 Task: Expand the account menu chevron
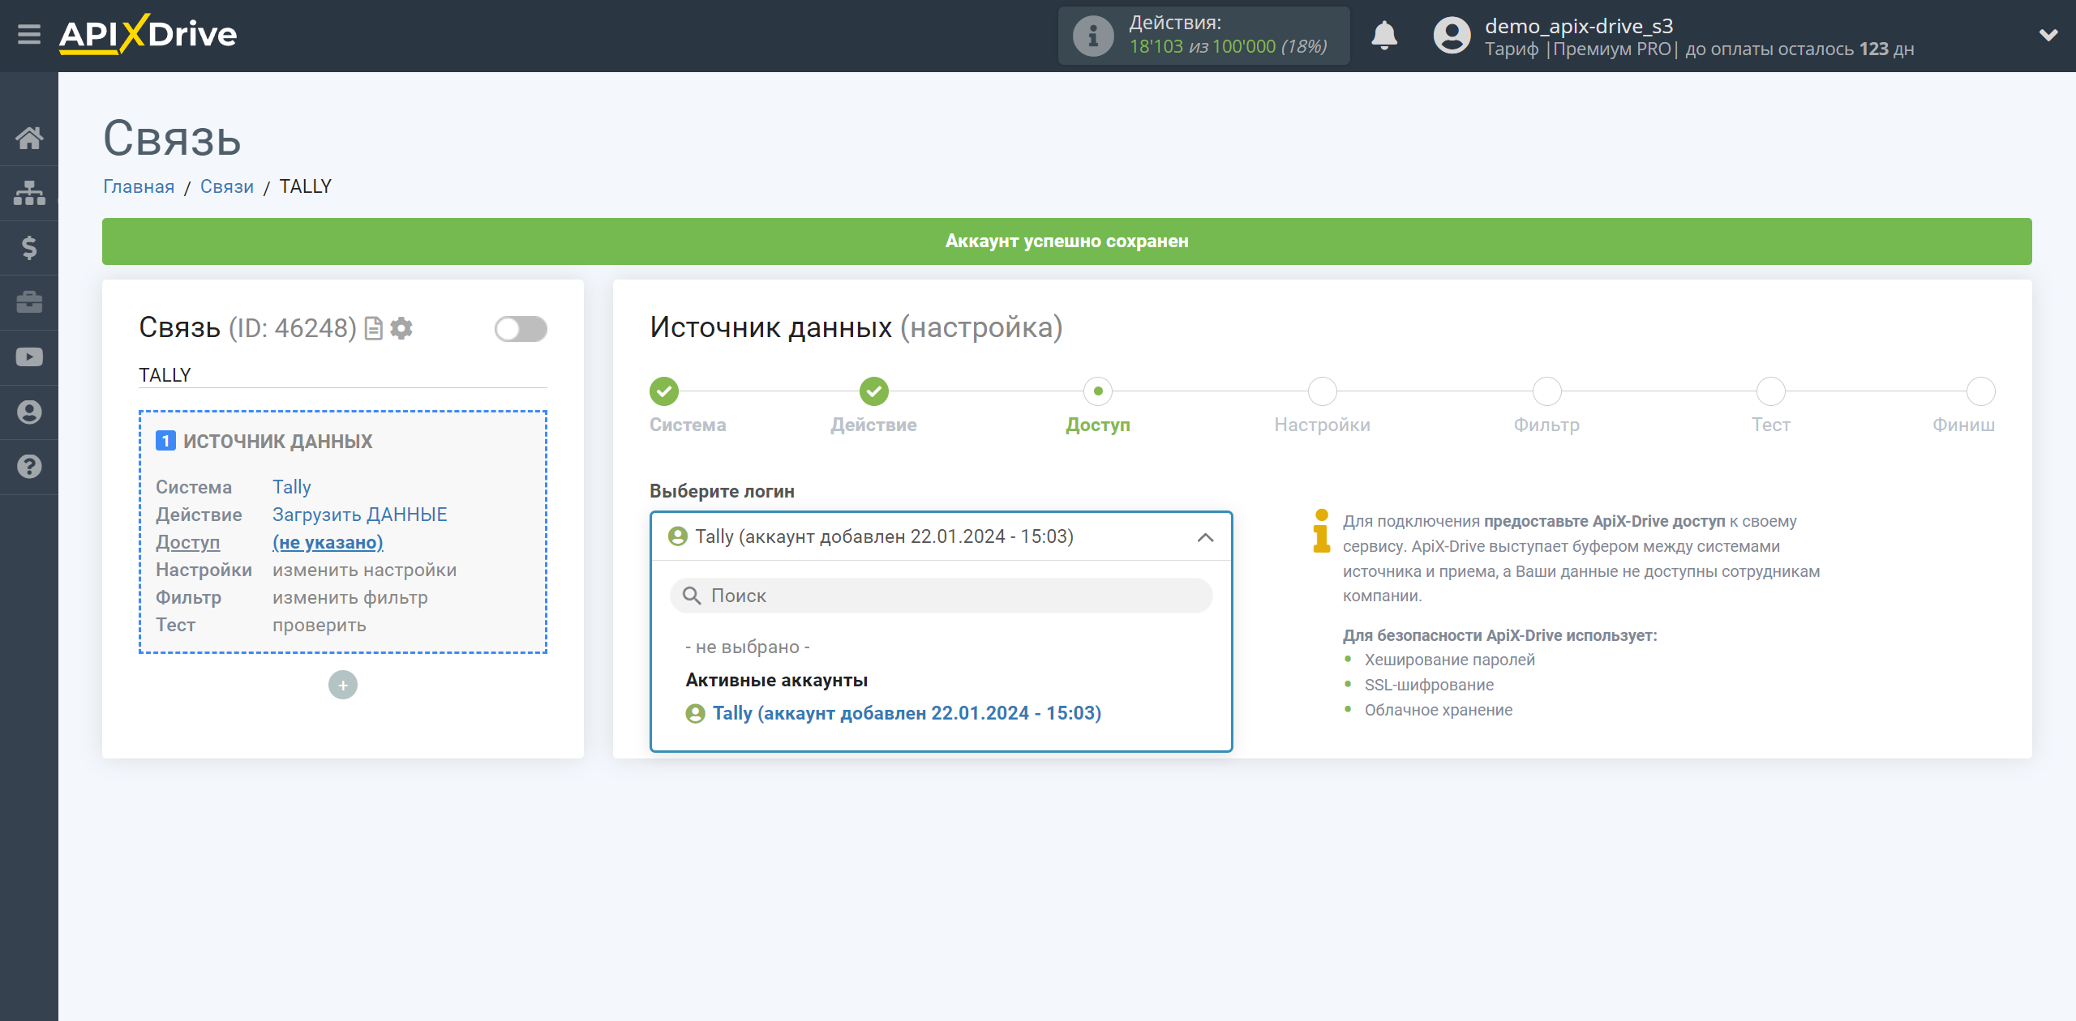(2048, 35)
